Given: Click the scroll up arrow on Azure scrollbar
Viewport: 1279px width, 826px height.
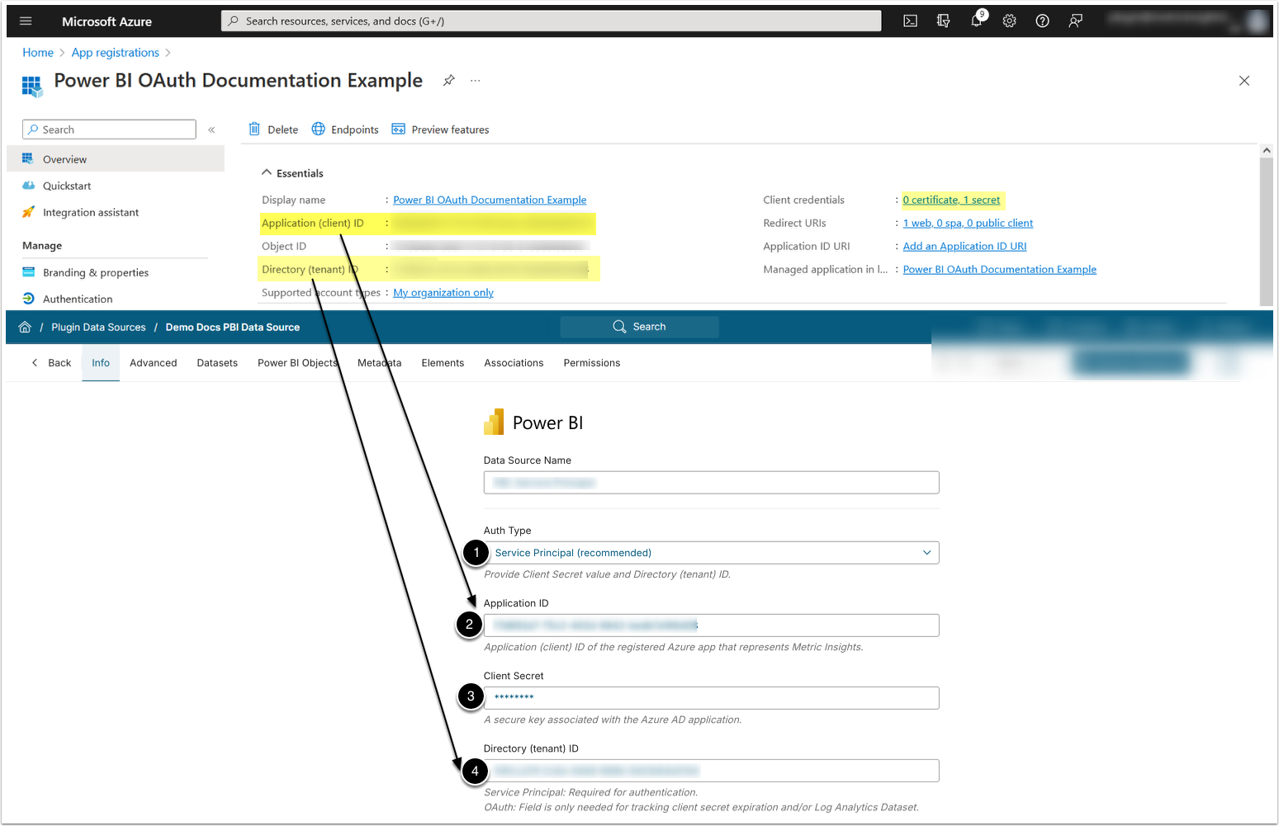Looking at the screenshot, I should click(x=1267, y=150).
